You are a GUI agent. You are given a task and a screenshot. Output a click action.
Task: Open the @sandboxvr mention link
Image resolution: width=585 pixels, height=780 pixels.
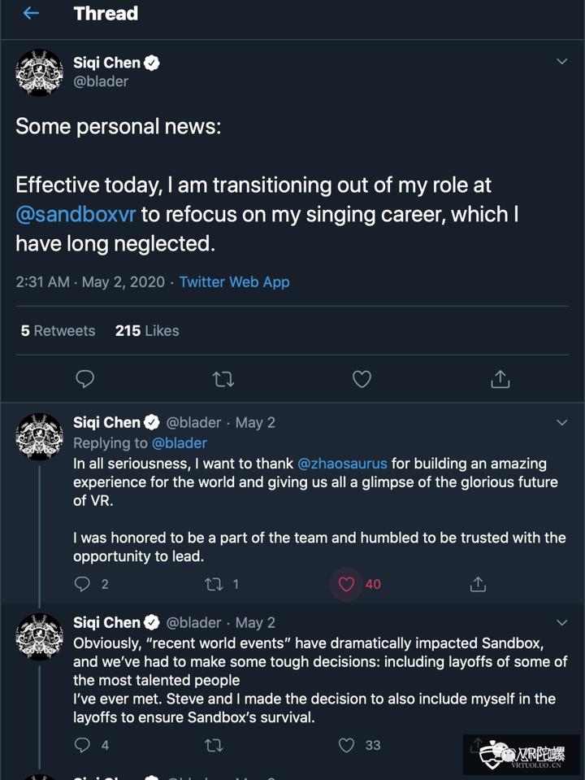76,216
